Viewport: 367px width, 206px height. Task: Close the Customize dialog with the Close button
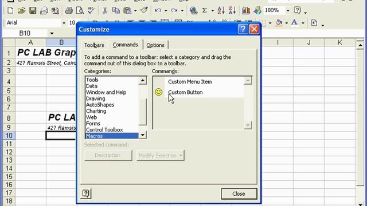[239, 193]
